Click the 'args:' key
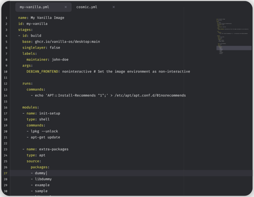 pos(27,66)
